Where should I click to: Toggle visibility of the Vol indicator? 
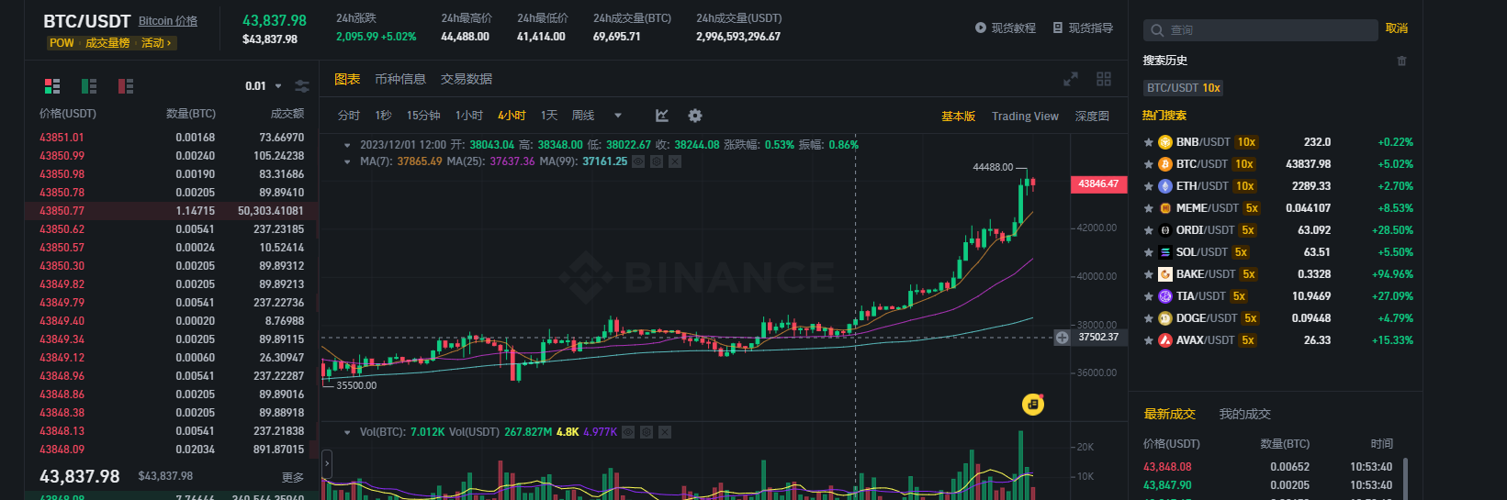click(x=628, y=432)
